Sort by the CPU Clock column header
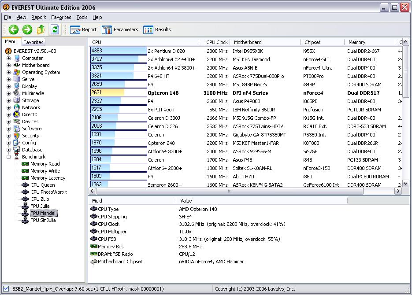412x295 pixels. 215,42
